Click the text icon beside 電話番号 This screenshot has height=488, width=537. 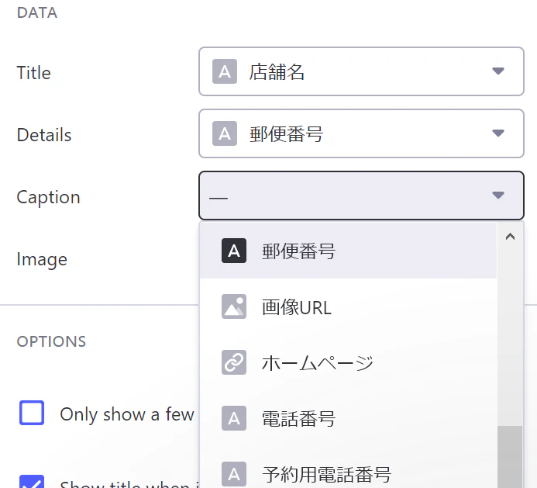234,418
